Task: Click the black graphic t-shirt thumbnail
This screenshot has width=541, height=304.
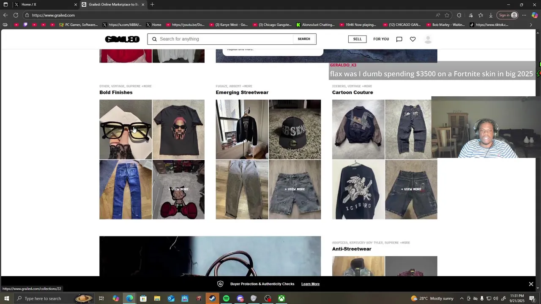Action: click(x=178, y=129)
